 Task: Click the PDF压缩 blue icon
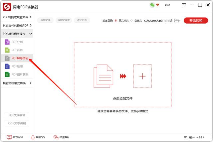click(7, 67)
